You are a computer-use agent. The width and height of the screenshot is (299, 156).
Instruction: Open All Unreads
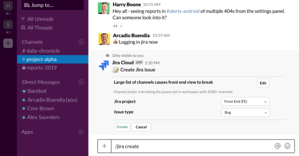(40, 19)
